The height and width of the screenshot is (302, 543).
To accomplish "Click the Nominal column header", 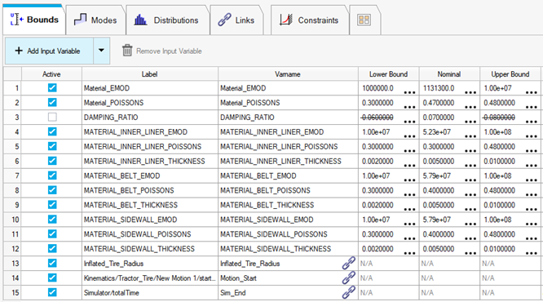I will tap(449, 73).
